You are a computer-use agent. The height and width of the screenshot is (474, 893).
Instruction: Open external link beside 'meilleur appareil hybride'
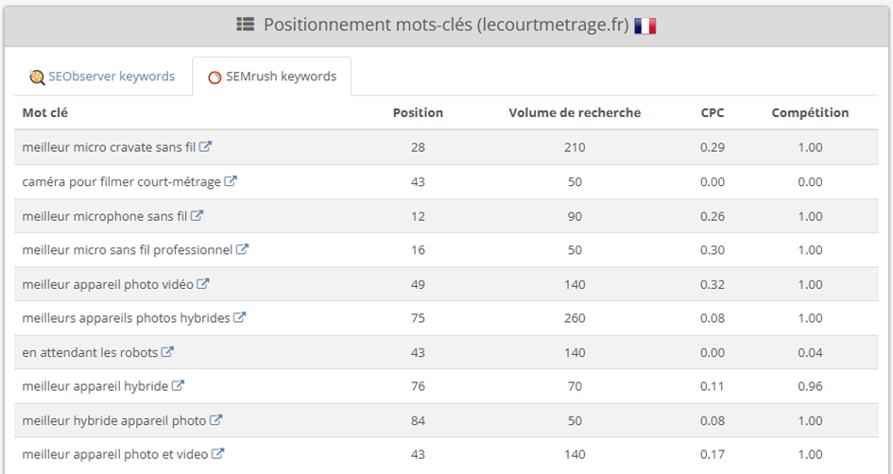coord(179,385)
